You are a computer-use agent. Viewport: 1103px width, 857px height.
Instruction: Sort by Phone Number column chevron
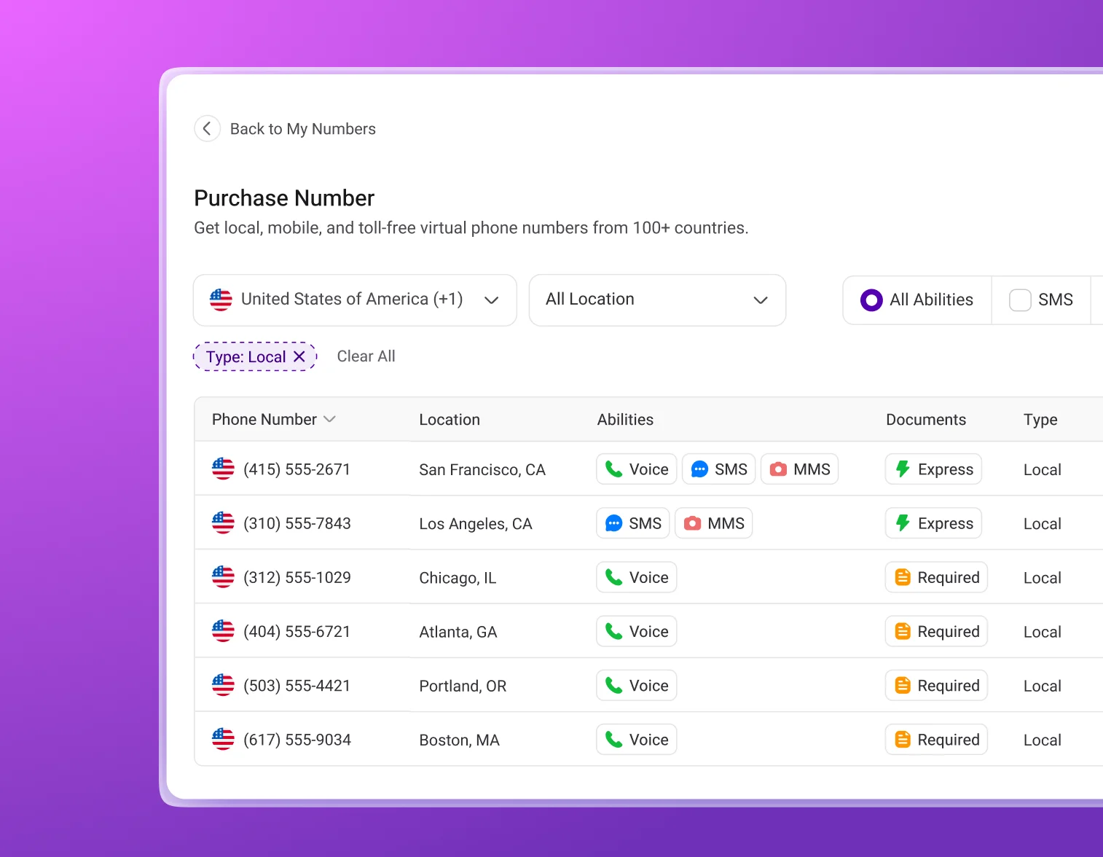(330, 419)
